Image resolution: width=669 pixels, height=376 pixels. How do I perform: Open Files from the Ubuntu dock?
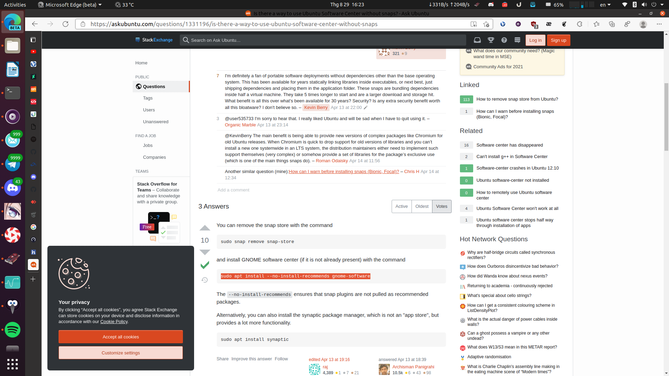click(13, 46)
